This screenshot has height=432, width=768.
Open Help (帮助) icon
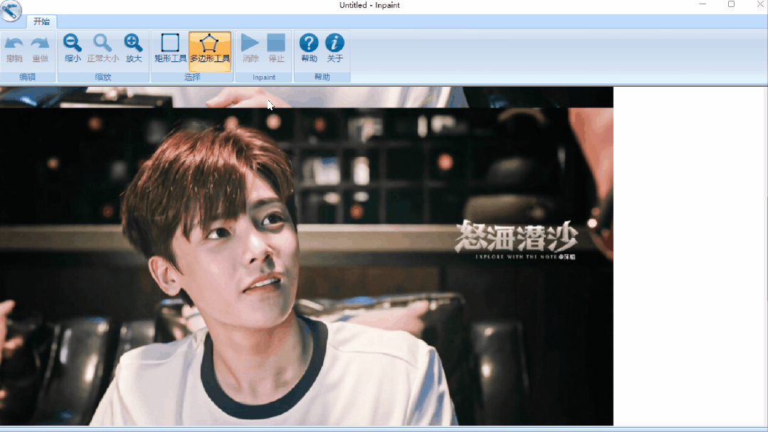pyautogui.click(x=309, y=48)
